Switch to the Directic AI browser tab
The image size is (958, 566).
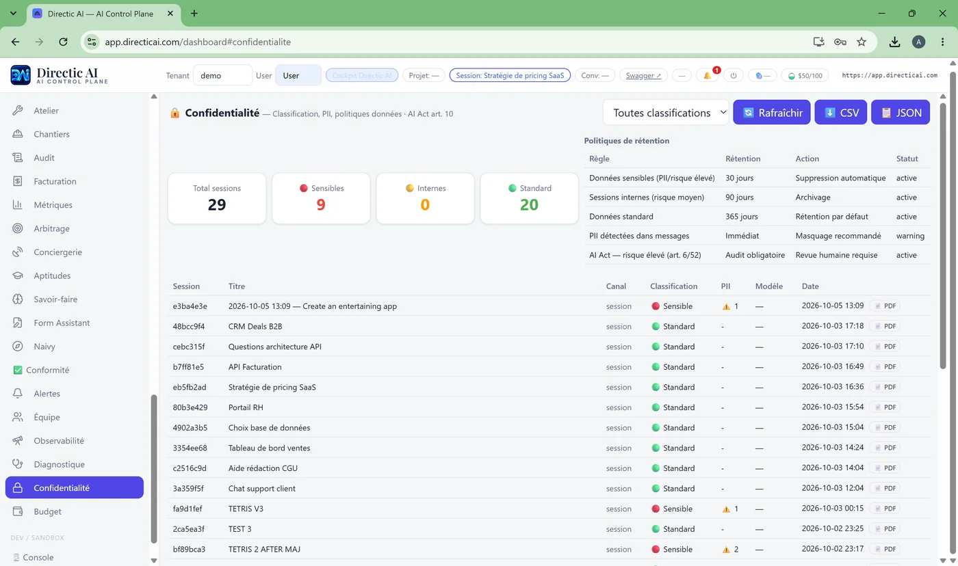pyautogui.click(x=103, y=14)
